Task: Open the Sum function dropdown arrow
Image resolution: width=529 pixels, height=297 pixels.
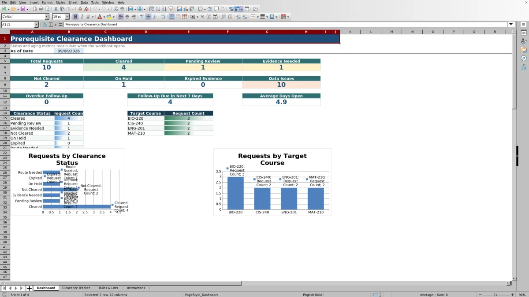Action: pos(56,25)
